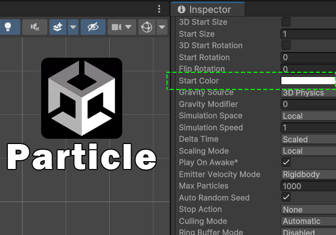Disable the Auto Random Seed checkbox
The image size is (336, 235).
(x=286, y=198)
